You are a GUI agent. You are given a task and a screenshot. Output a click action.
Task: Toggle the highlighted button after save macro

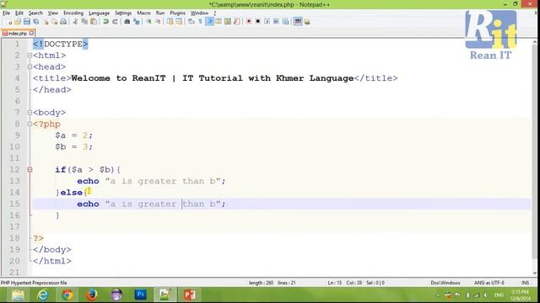click(x=298, y=22)
